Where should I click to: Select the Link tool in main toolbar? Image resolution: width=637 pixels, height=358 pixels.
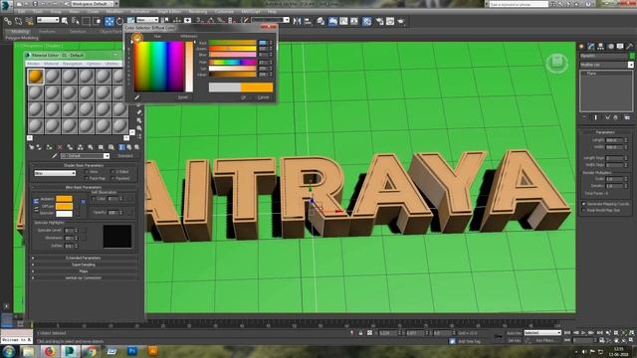[8, 21]
